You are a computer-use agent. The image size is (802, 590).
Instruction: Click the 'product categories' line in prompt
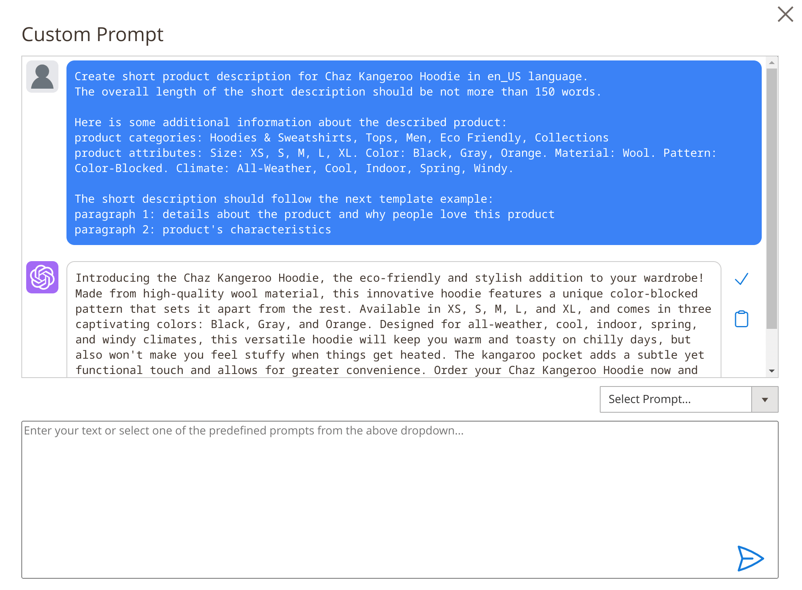(x=342, y=137)
